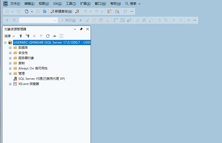Click the decrease indent icon
The height and width of the screenshot is (143, 222).
[174, 20]
